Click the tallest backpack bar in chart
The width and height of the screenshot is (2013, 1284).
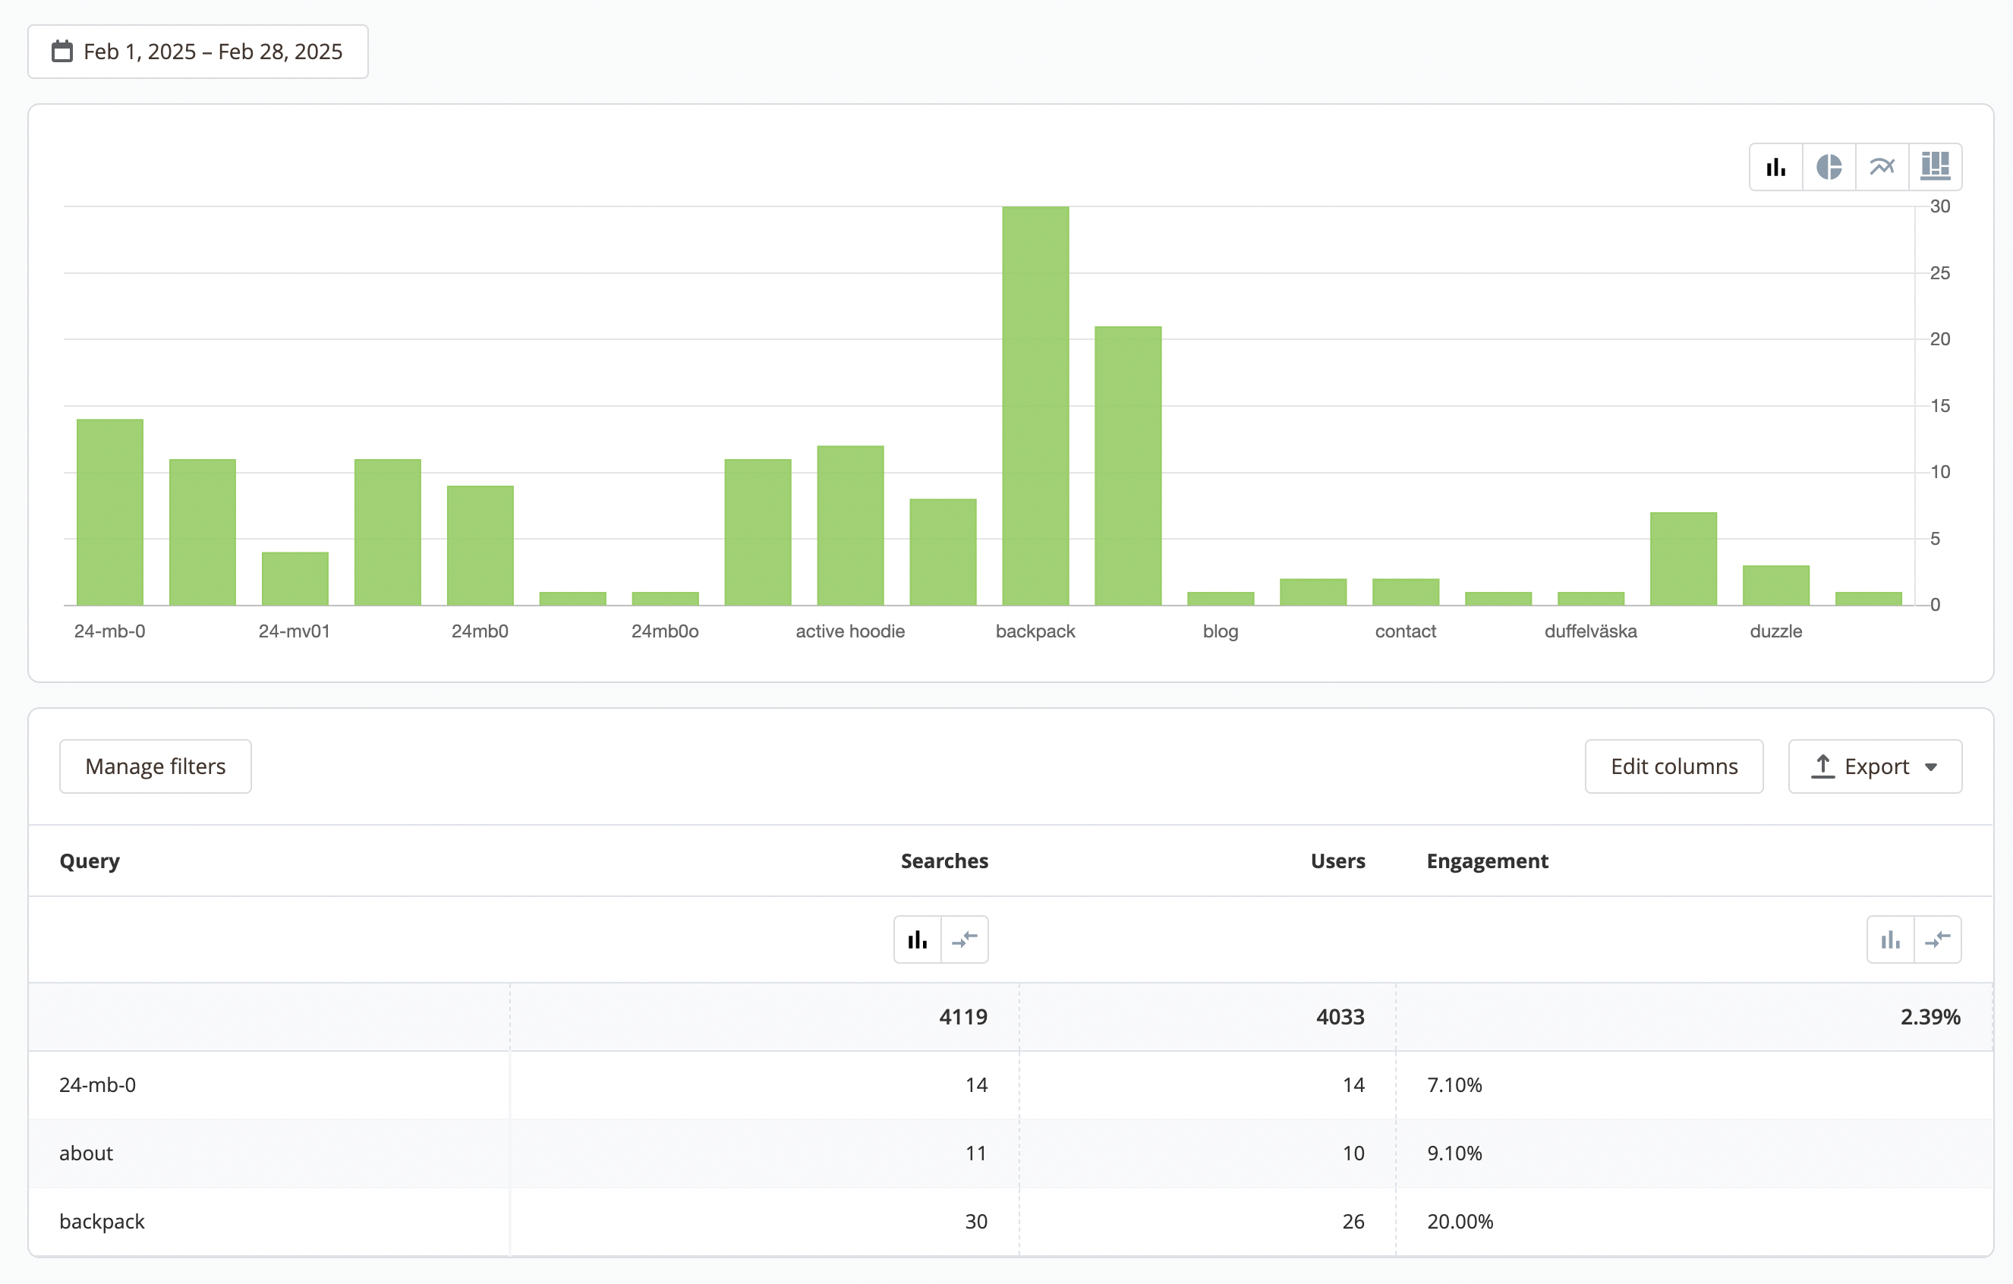point(1035,405)
